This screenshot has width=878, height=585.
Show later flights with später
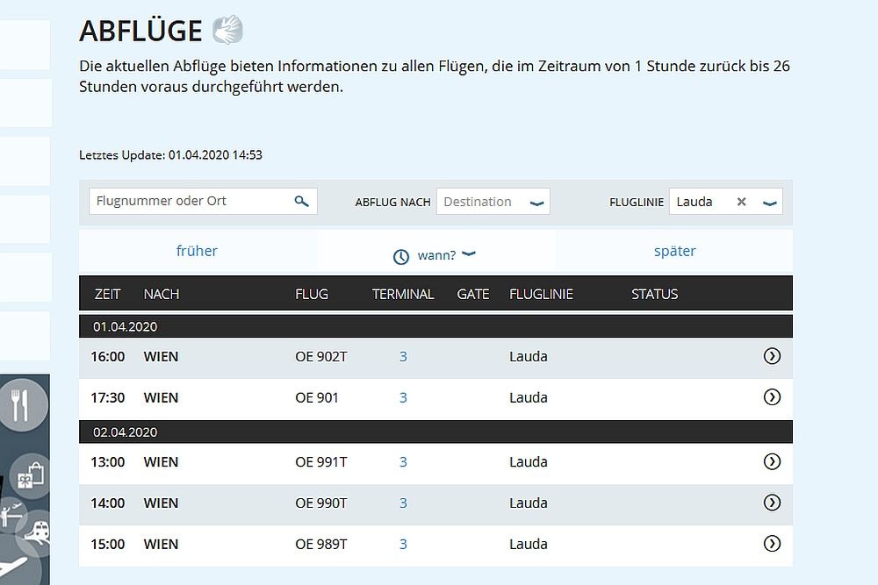click(x=674, y=251)
